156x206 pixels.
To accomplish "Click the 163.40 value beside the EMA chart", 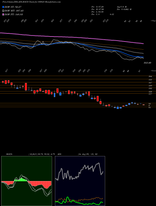I will point(147,63).
